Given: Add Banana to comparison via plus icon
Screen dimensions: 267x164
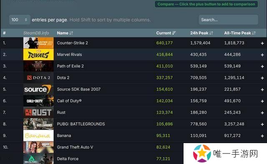Looking at the screenshot, I should (262, 136).
